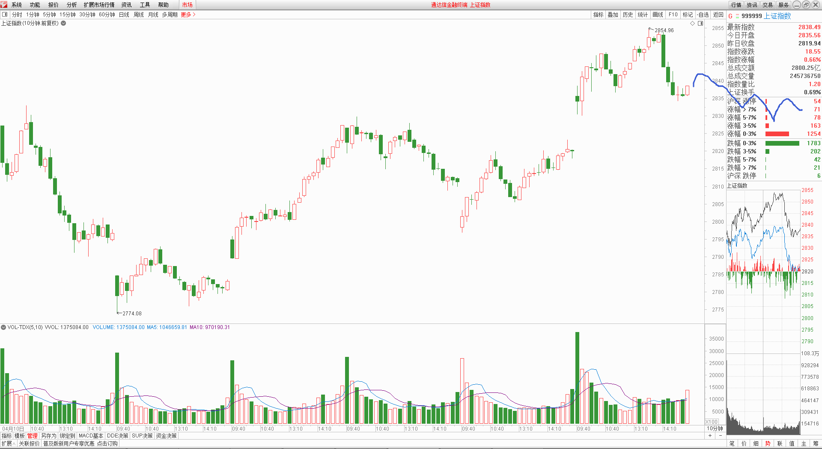Click the 10分钟 period selector below the axis
Viewport: 822px width, 449px height.
click(715, 428)
